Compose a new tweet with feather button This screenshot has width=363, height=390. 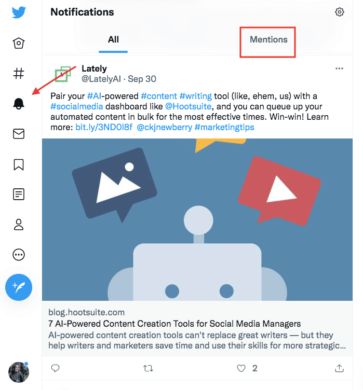[x=19, y=287]
